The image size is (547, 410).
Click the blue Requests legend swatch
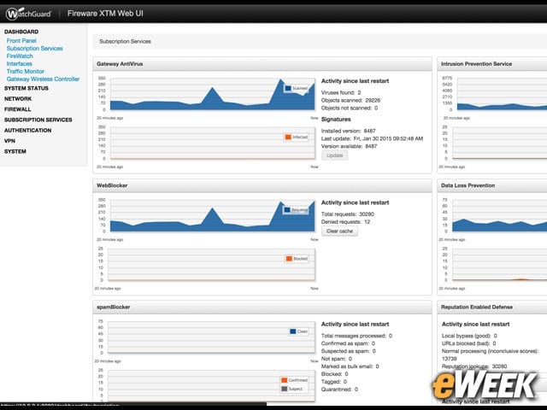tap(287, 210)
